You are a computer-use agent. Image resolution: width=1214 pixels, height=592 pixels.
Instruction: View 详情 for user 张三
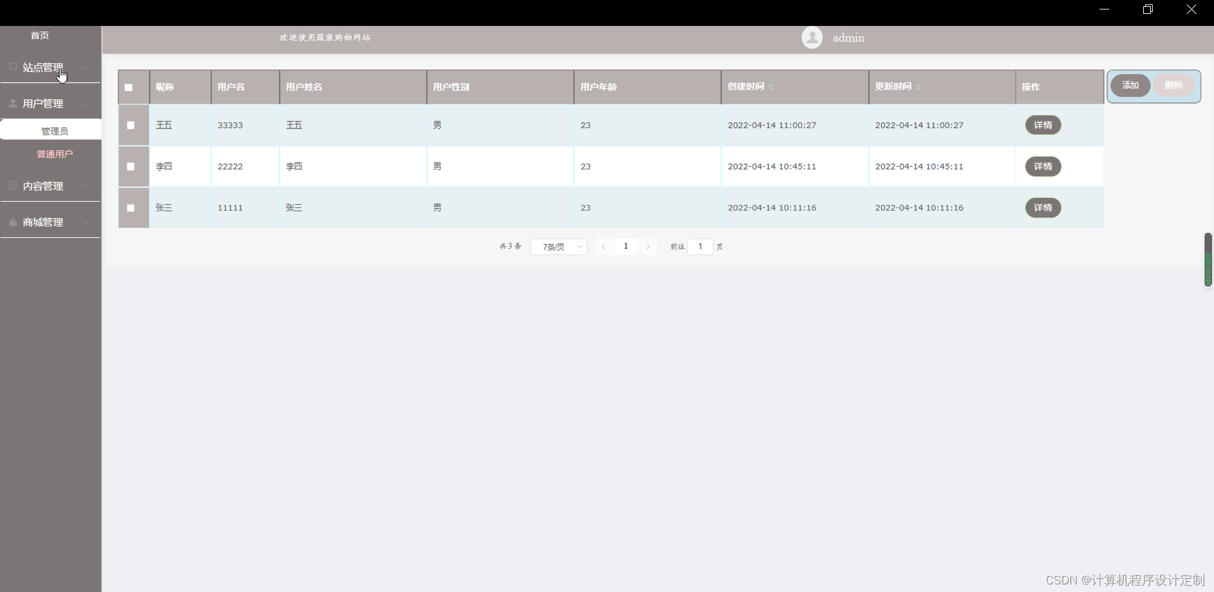click(1043, 207)
